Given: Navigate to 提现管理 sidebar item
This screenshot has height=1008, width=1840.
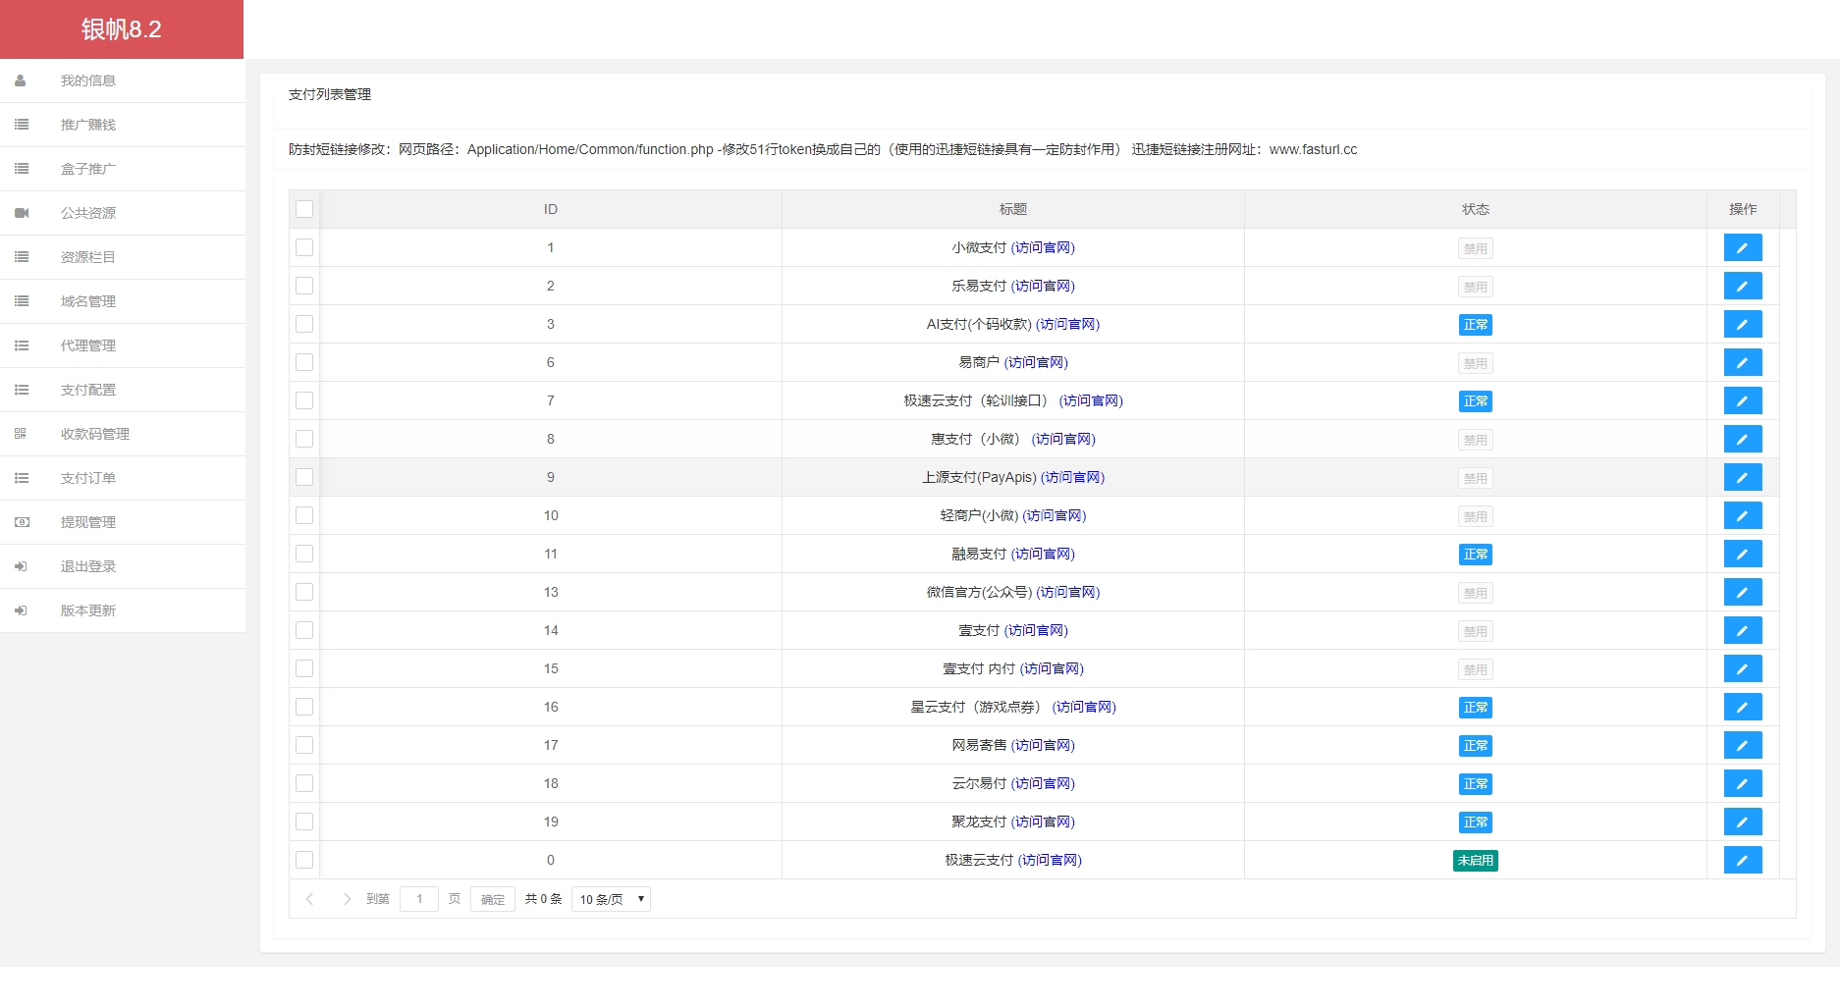Looking at the screenshot, I should [88, 522].
